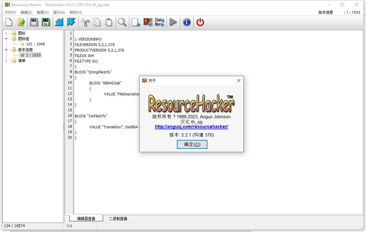Click the FILETYPE 0x1 line
Image resolution: width=366 pixels, height=232 pixels.
point(86,61)
